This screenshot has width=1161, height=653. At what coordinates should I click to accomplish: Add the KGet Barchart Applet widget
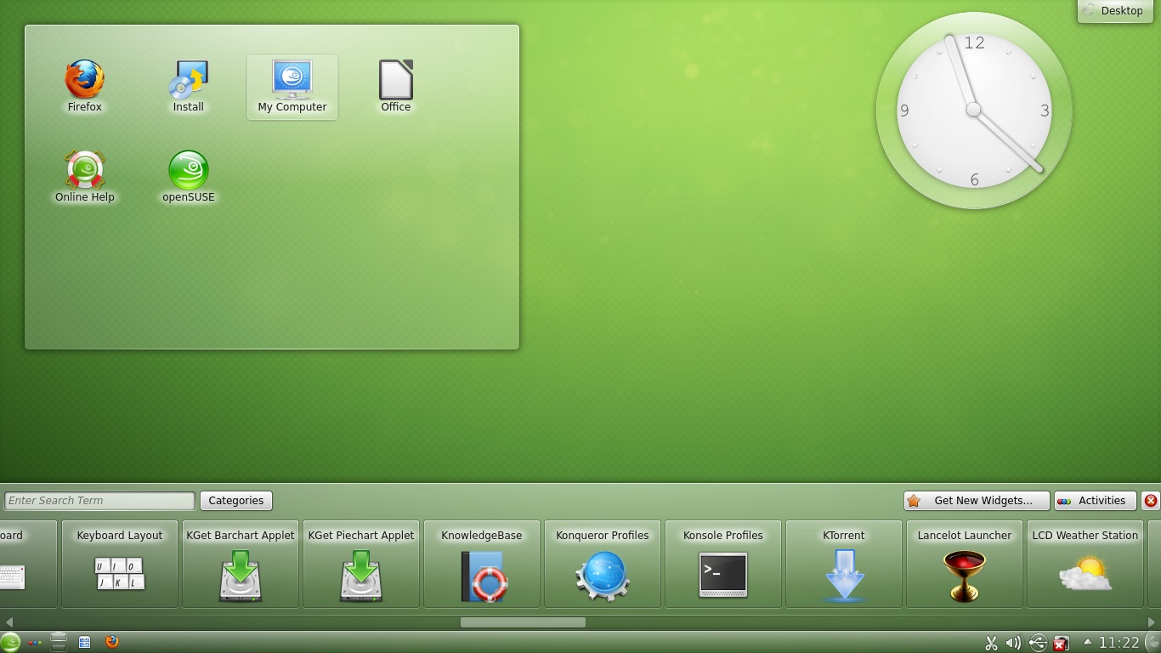tap(241, 564)
